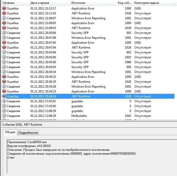Click info icon of Security-SPP 1003 row
Screen dimensions: 177x176
[x=4, y=57]
